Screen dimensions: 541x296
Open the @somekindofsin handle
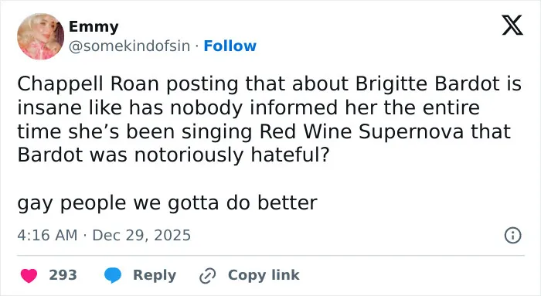pyautogui.click(x=129, y=46)
